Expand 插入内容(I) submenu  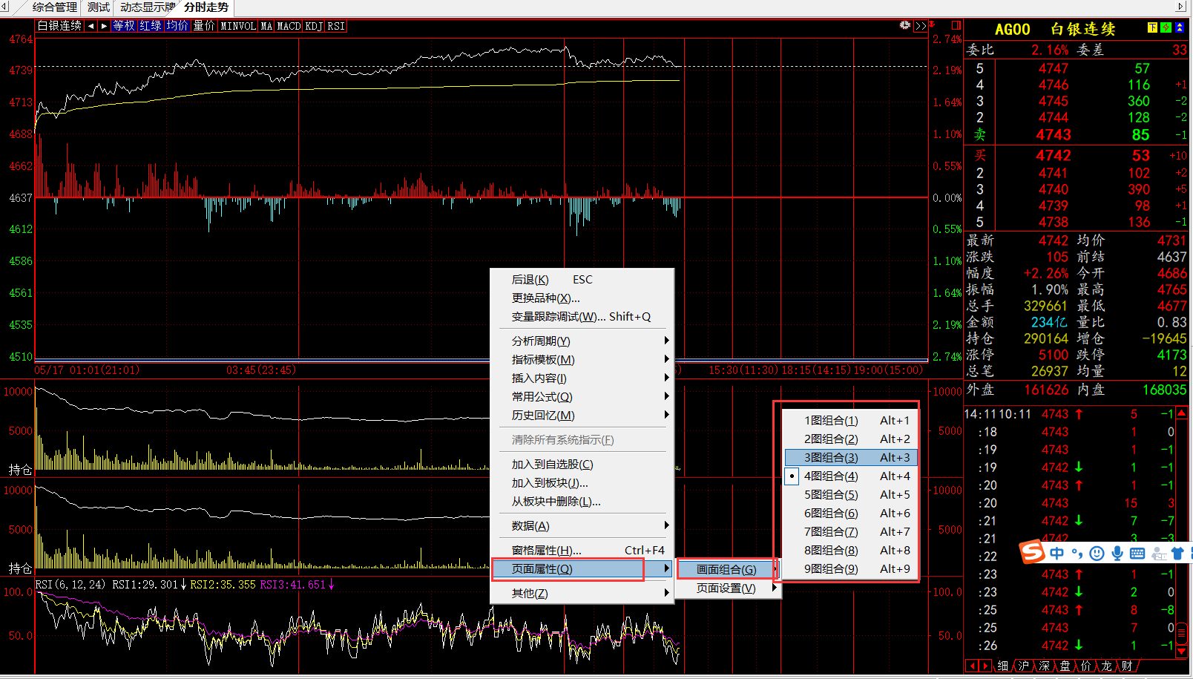(x=582, y=378)
